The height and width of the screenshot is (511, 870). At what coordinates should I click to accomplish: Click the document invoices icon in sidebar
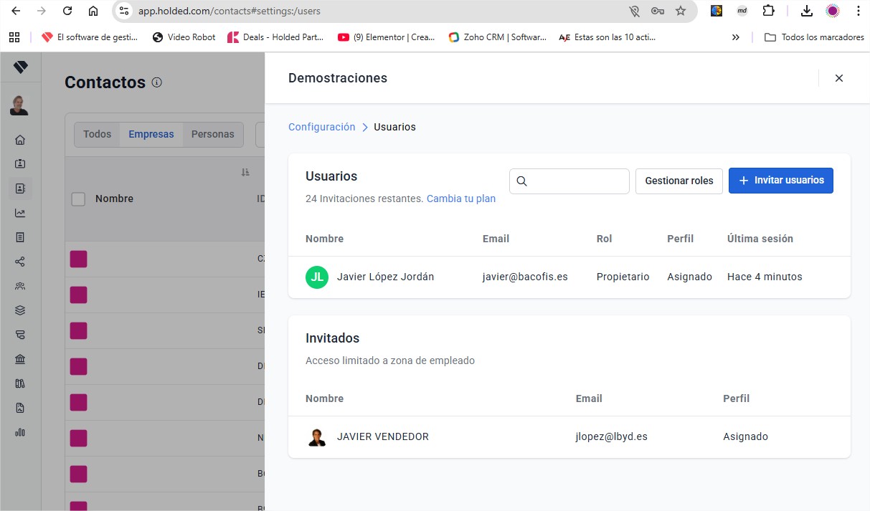21,237
